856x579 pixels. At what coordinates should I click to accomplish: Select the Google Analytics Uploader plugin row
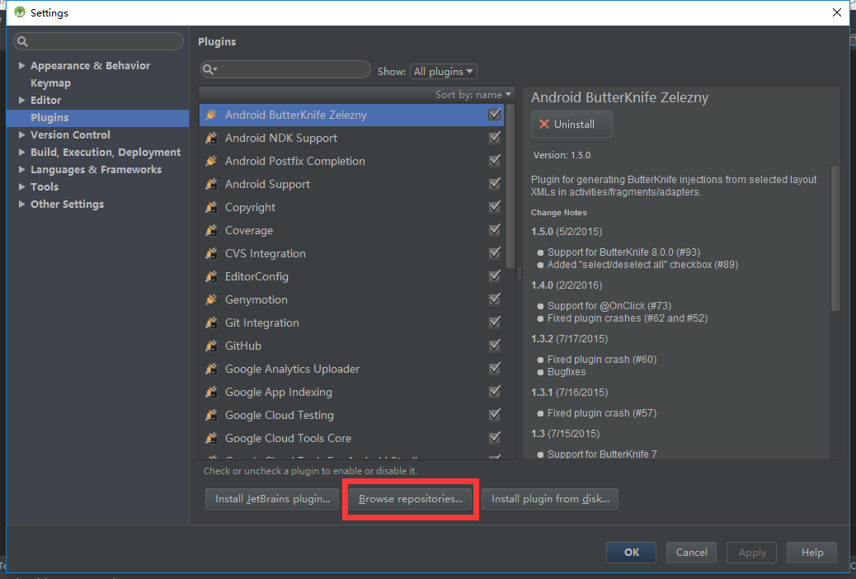(x=351, y=370)
